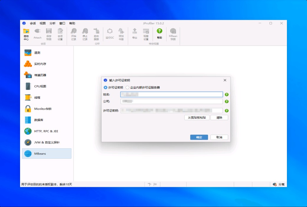307x207 pixels.
Task: Select the 许可证密钥 radio button
Action: click(x=106, y=88)
